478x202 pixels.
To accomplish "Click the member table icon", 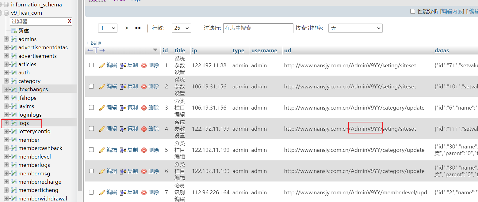I will (13, 140).
